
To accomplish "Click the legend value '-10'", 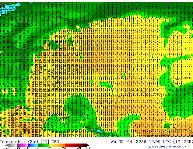I will coord(27,148).
